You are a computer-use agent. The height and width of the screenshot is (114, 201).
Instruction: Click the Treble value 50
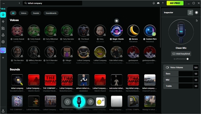pyautogui.click(x=196, y=86)
